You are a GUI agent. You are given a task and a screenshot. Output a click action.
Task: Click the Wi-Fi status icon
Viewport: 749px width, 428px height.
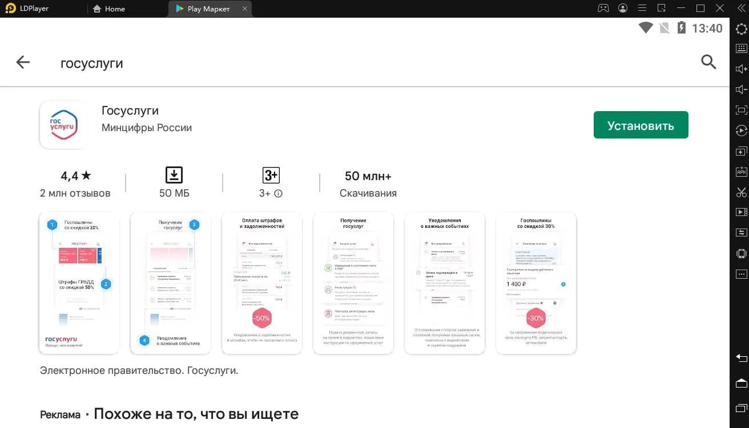pyautogui.click(x=646, y=28)
